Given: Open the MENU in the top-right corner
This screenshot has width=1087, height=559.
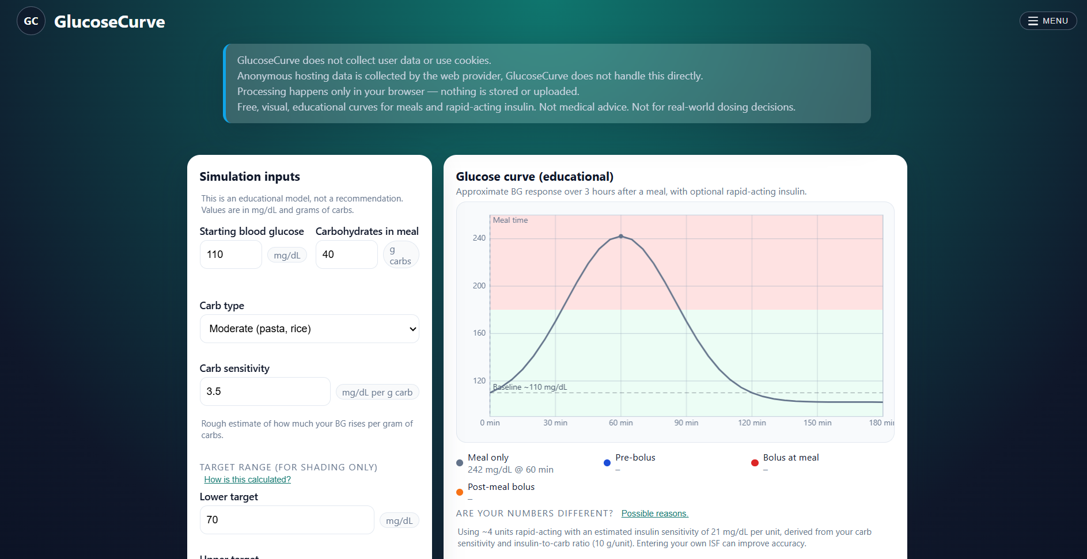Looking at the screenshot, I should [x=1048, y=20].
